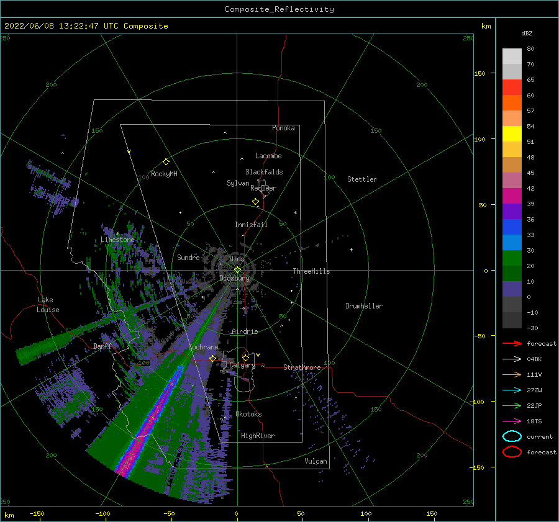Select yellow diamond marker beside RockyMH
559x522 pixels.
coord(166,162)
